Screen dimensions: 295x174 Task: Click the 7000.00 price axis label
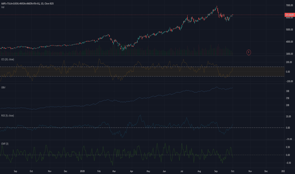click(289, 5)
